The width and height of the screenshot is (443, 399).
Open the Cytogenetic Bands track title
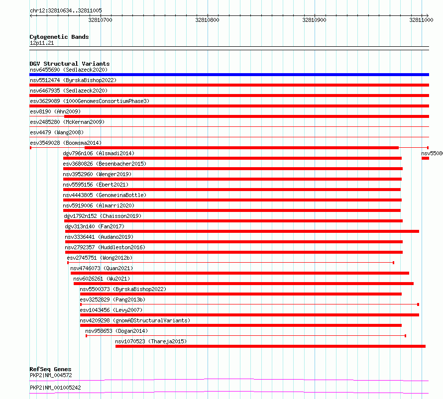(x=59, y=37)
